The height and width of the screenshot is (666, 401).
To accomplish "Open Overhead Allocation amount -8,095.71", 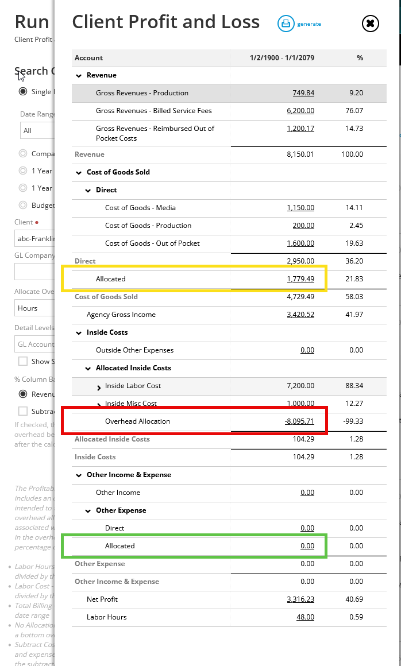I will pos(299,421).
